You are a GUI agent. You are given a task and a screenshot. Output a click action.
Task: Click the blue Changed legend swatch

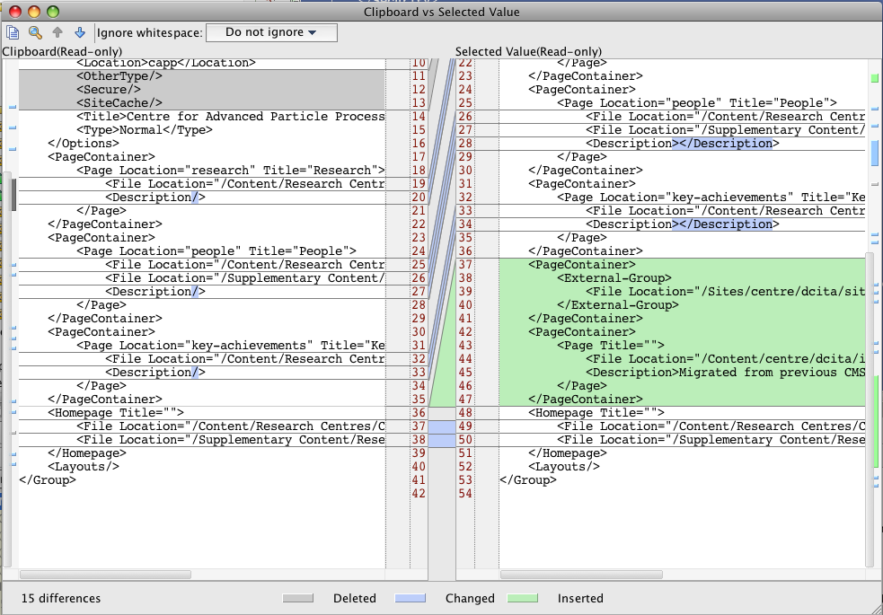pos(411,598)
